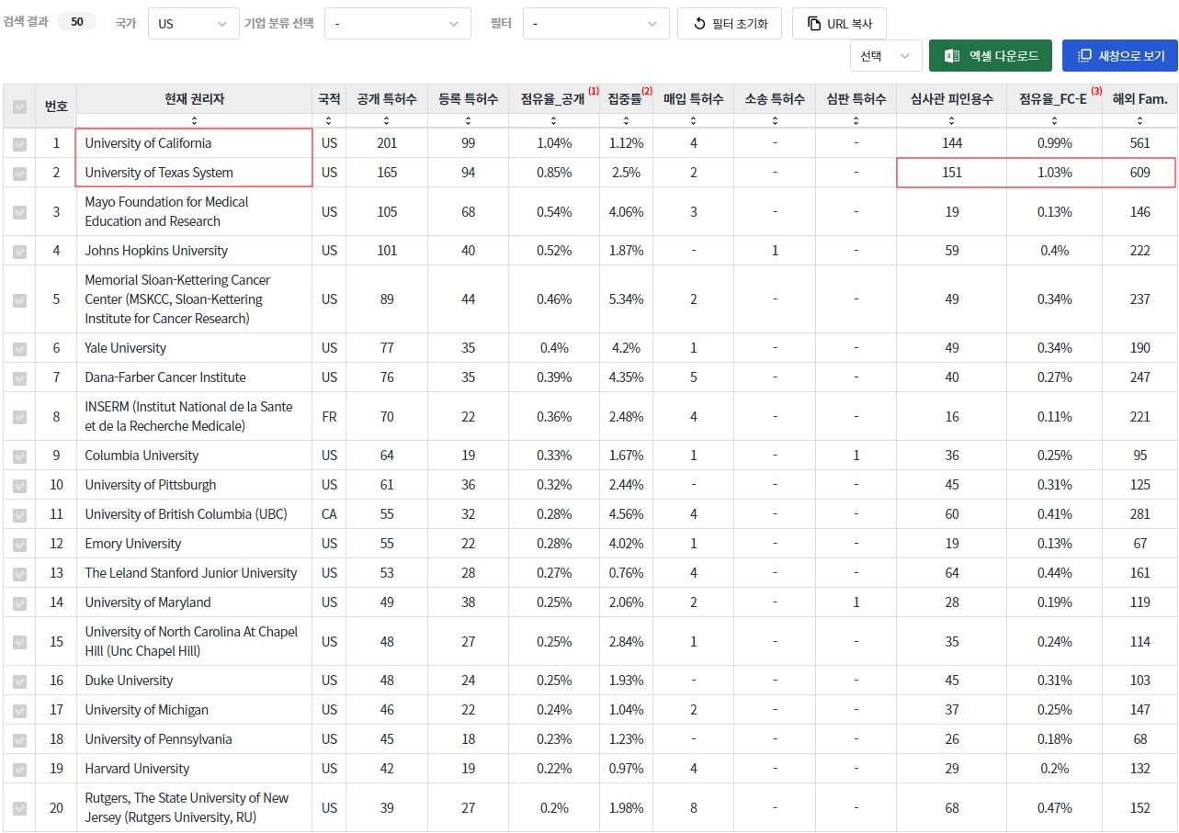This screenshot has width=1179, height=833.
Task: Sort by 매입 특허수 column arrows
Action: point(693,121)
